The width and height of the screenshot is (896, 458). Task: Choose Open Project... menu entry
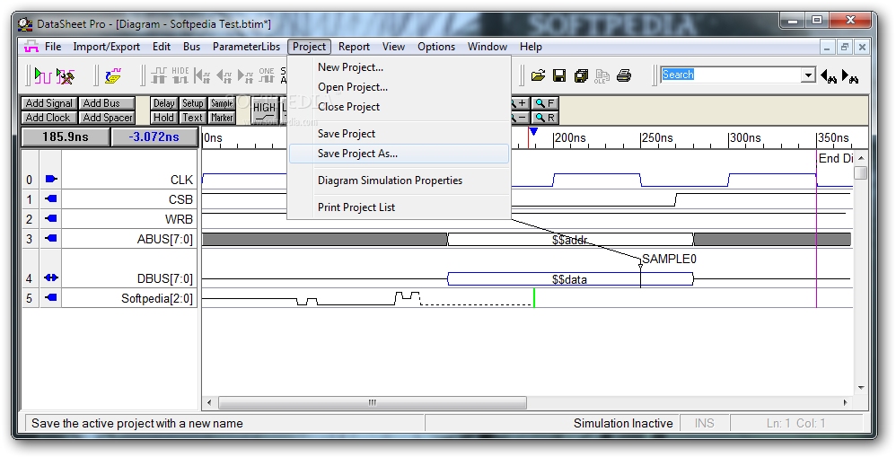(399, 87)
